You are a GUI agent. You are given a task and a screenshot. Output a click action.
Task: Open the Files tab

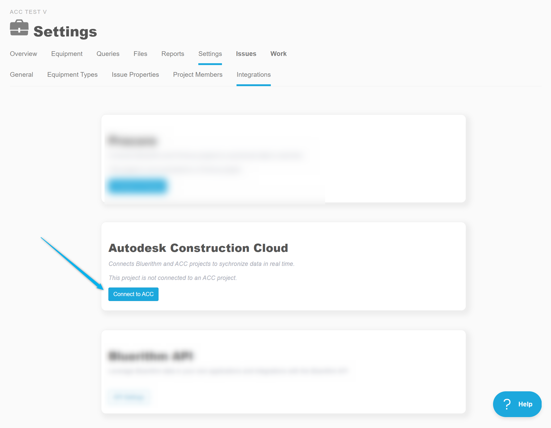tap(140, 54)
